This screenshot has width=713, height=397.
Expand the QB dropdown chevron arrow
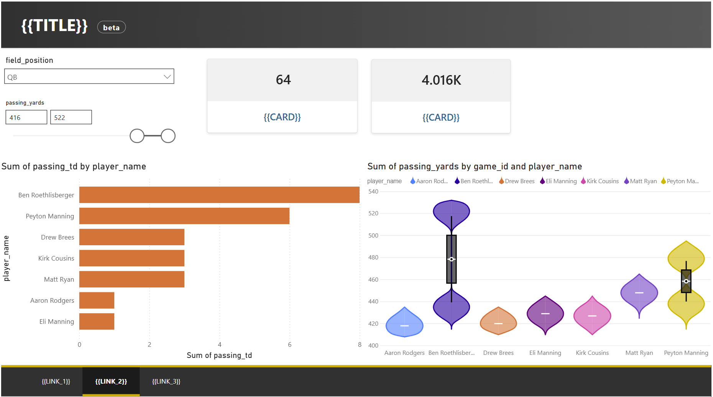167,77
